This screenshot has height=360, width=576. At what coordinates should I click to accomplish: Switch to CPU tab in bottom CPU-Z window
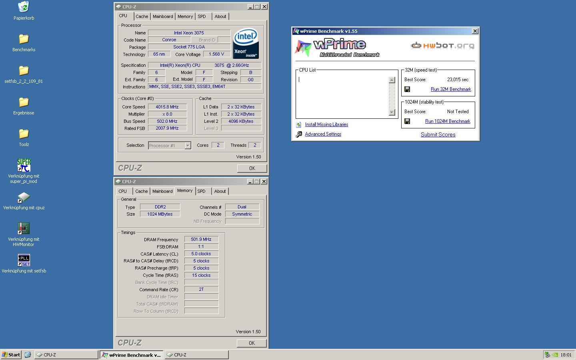(x=123, y=191)
